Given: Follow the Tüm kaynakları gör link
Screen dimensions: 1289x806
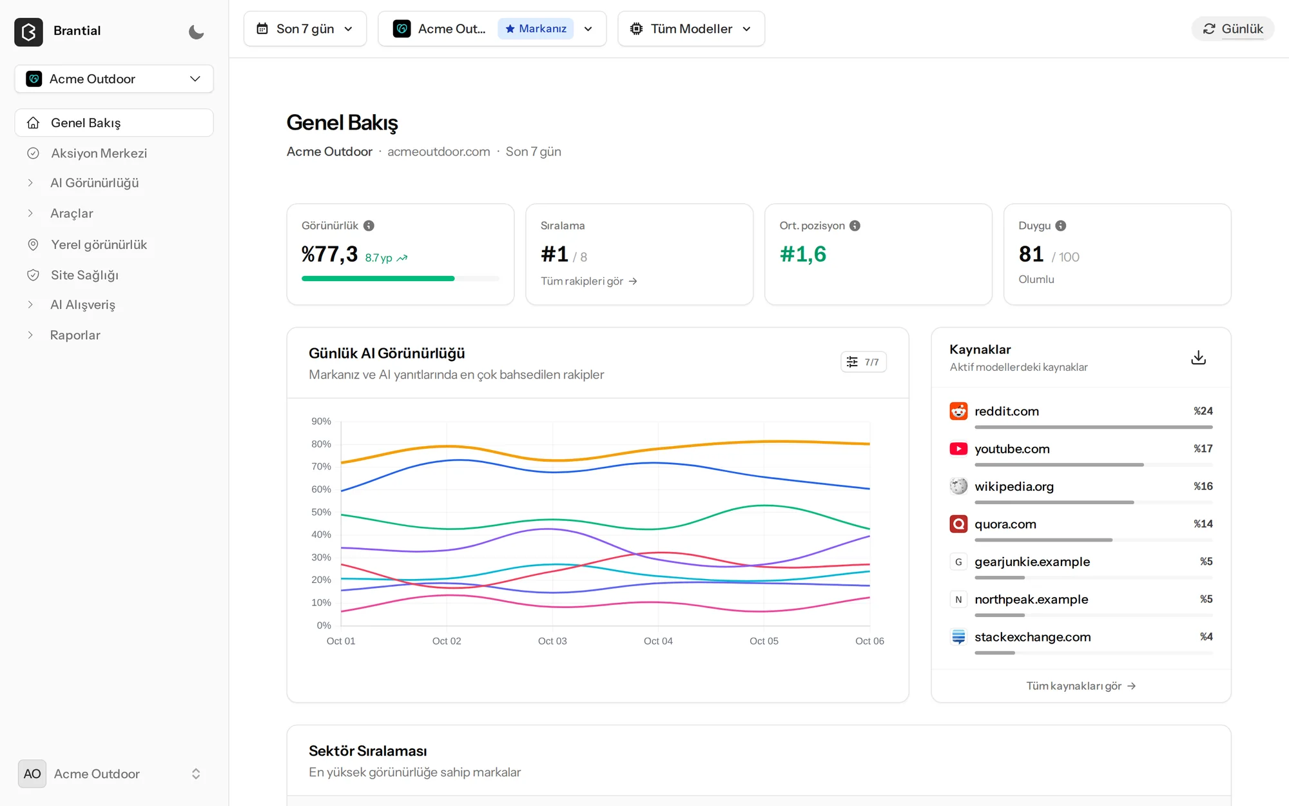Looking at the screenshot, I should (1081, 686).
